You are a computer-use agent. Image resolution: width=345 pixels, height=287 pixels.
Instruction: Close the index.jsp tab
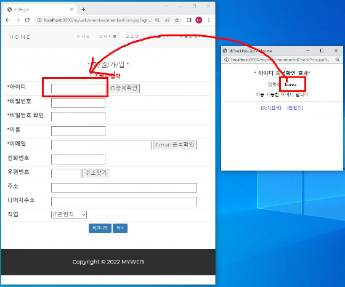pos(71,9)
